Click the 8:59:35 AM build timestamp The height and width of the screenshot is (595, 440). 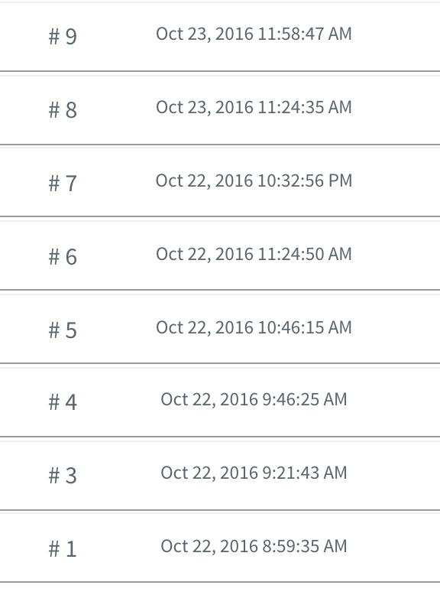[x=254, y=546]
